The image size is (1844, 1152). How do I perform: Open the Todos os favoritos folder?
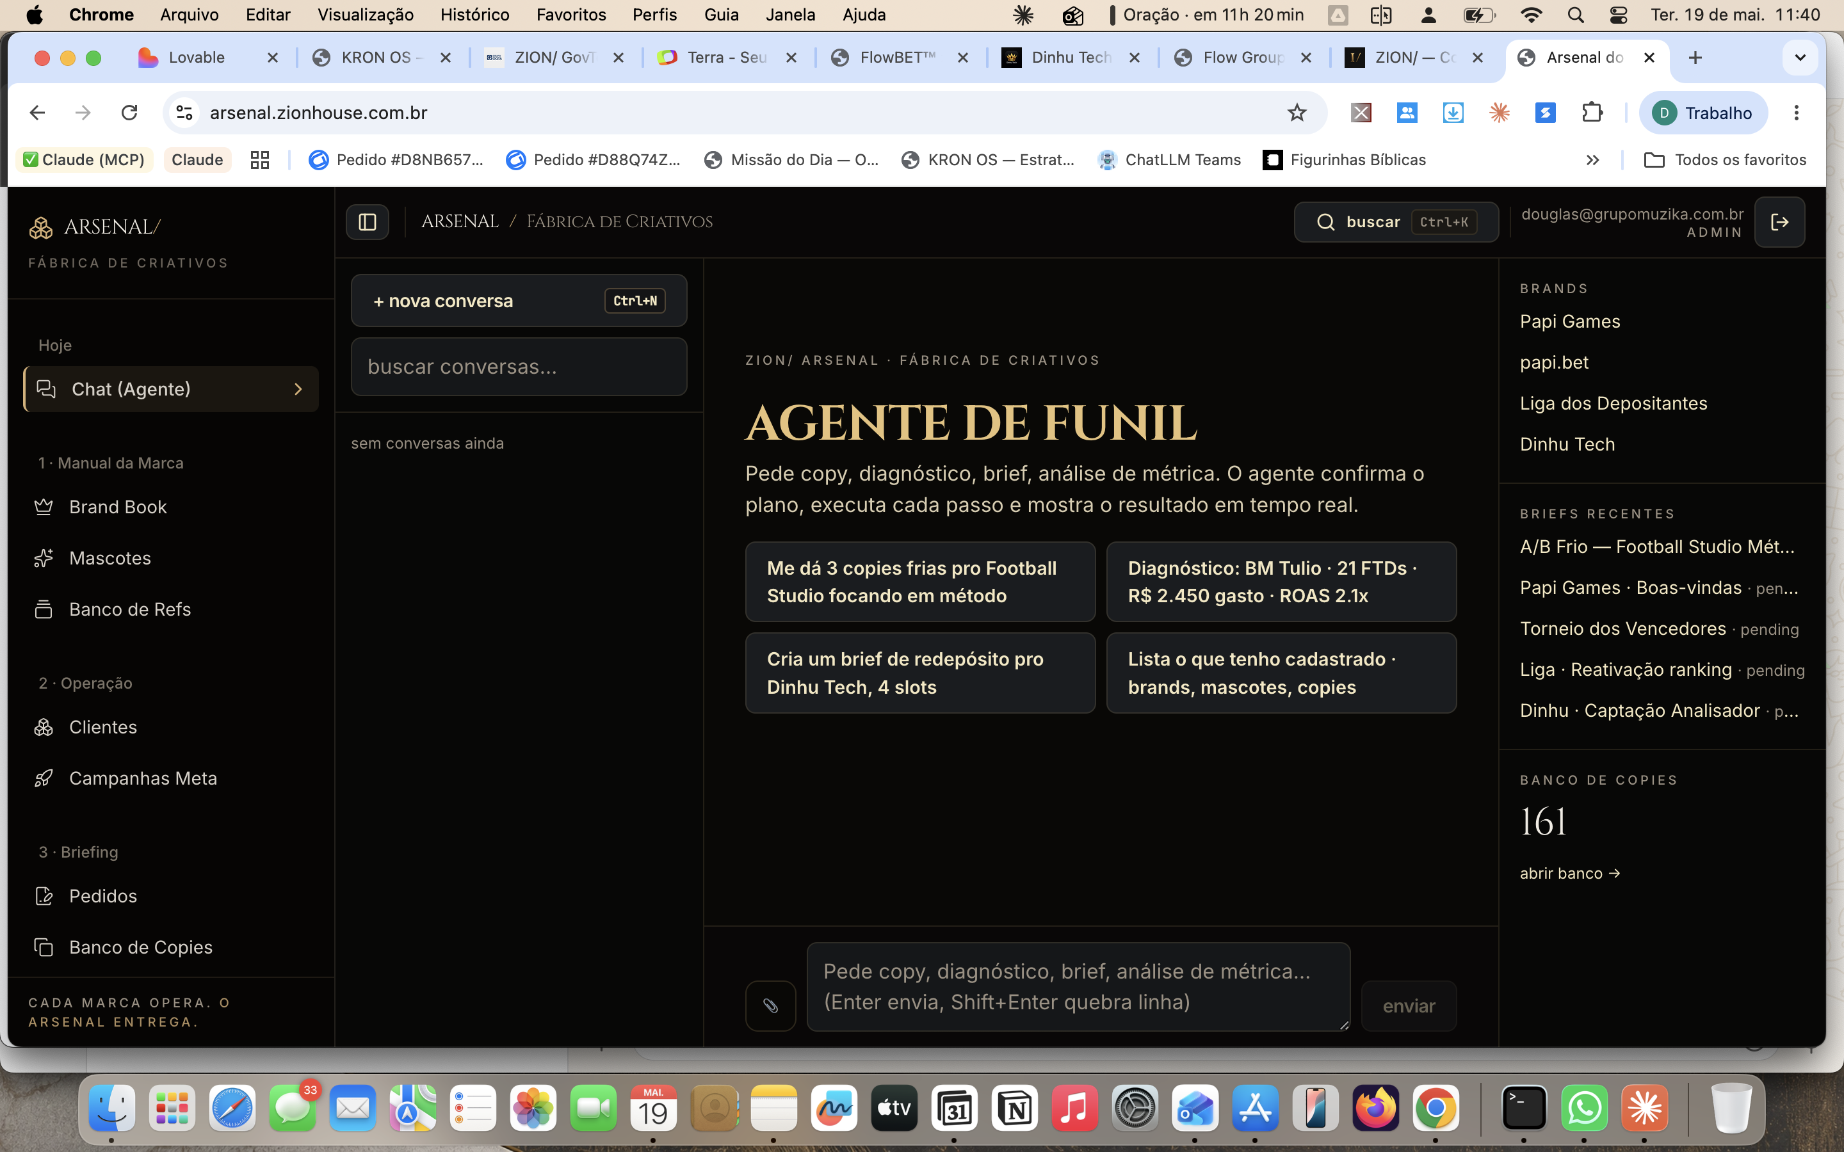(x=1725, y=160)
